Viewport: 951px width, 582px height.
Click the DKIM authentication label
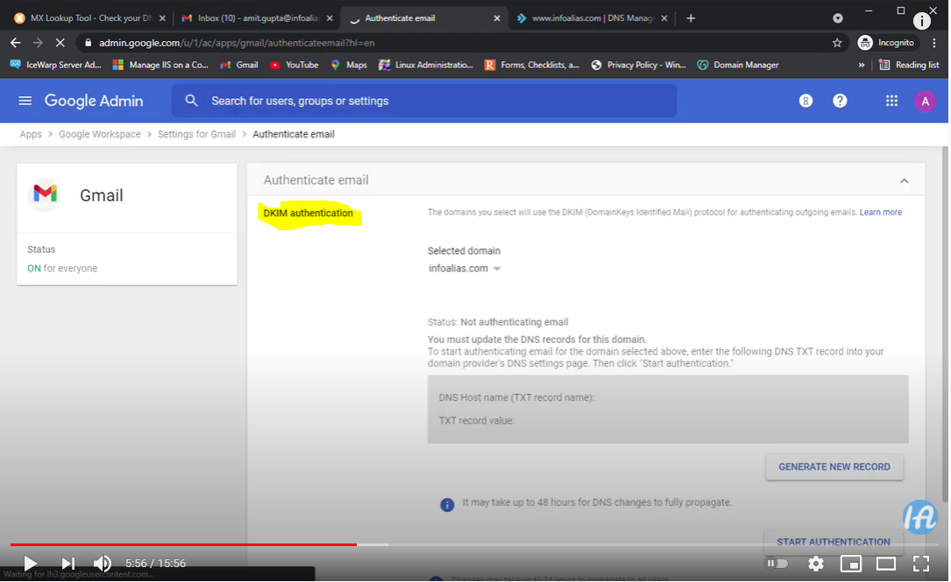pyautogui.click(x=309, y=214)
